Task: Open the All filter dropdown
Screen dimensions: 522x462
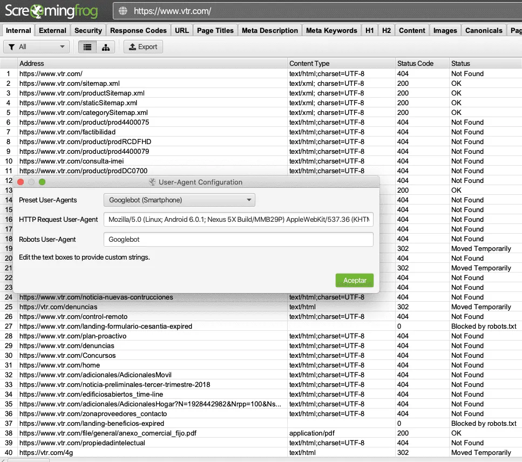Action: (x=36, y=47)
